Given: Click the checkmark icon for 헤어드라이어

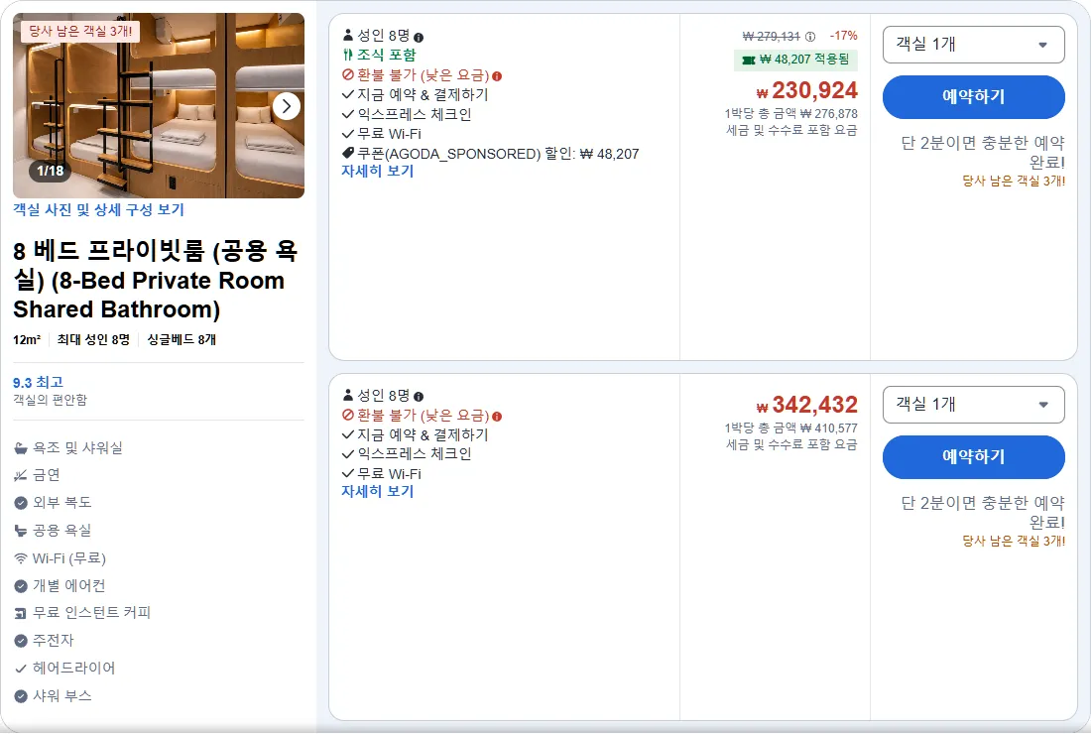Looking at the screenshot, I should pyautogui.click(x=21, y=669).
